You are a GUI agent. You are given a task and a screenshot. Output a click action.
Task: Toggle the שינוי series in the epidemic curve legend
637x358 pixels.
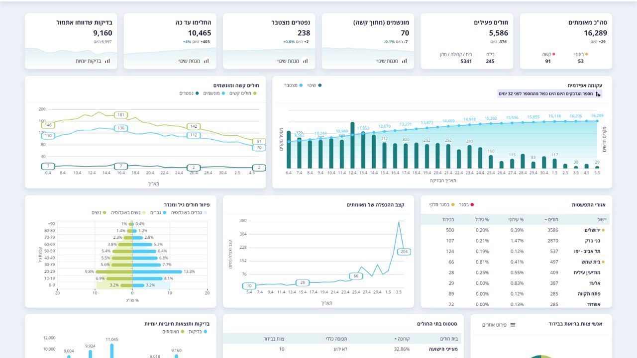315,85
